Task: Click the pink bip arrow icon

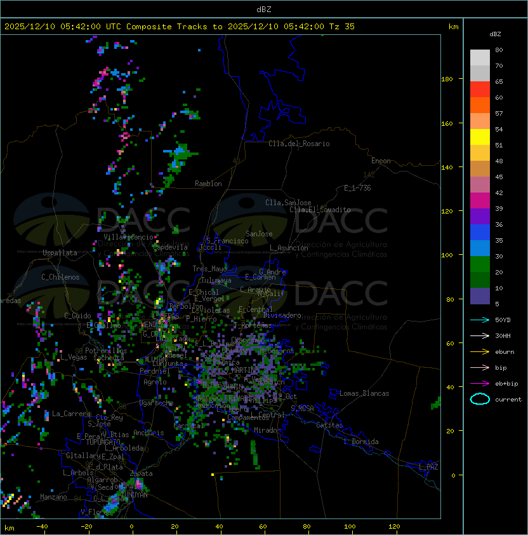Action: point(480,367)
